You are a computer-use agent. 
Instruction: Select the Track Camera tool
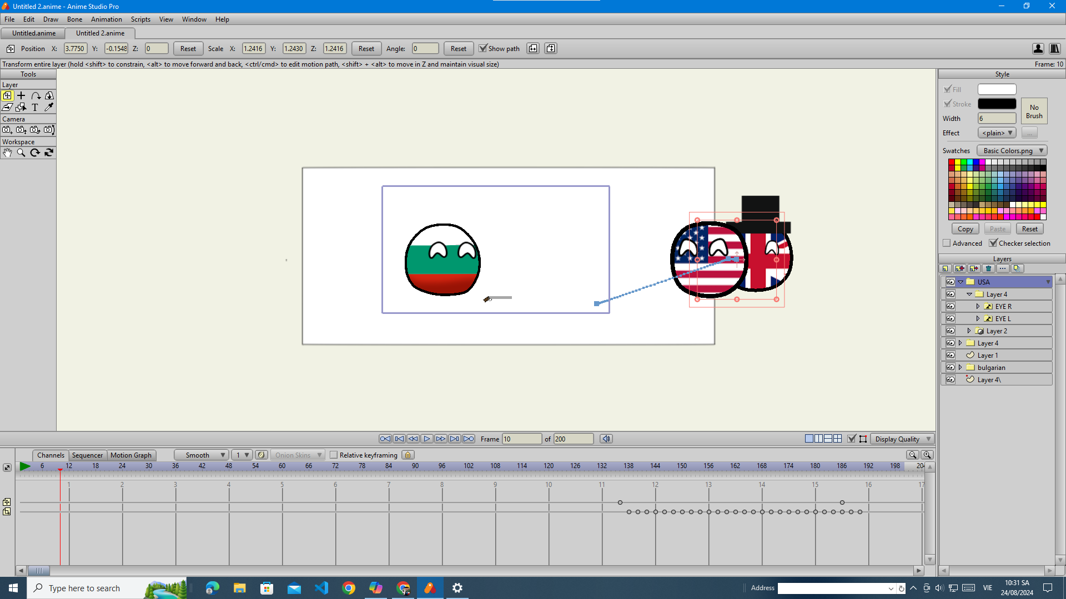click(x=7, y=129)
